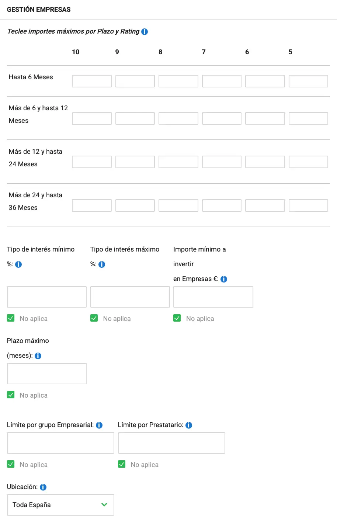
Task: Click info icon next to Plazo y Rating heading
Action: [x=145, y=32]
